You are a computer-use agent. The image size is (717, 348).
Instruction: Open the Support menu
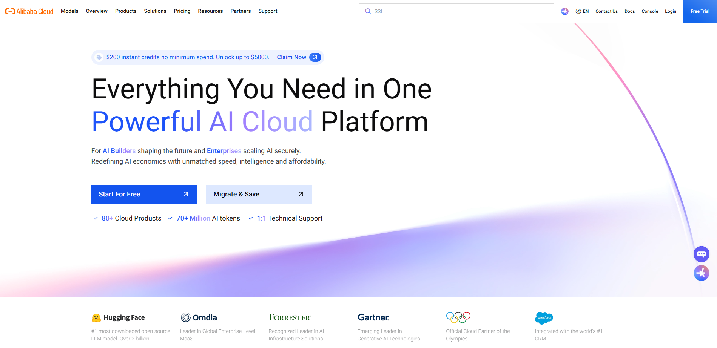click(268, 11)
